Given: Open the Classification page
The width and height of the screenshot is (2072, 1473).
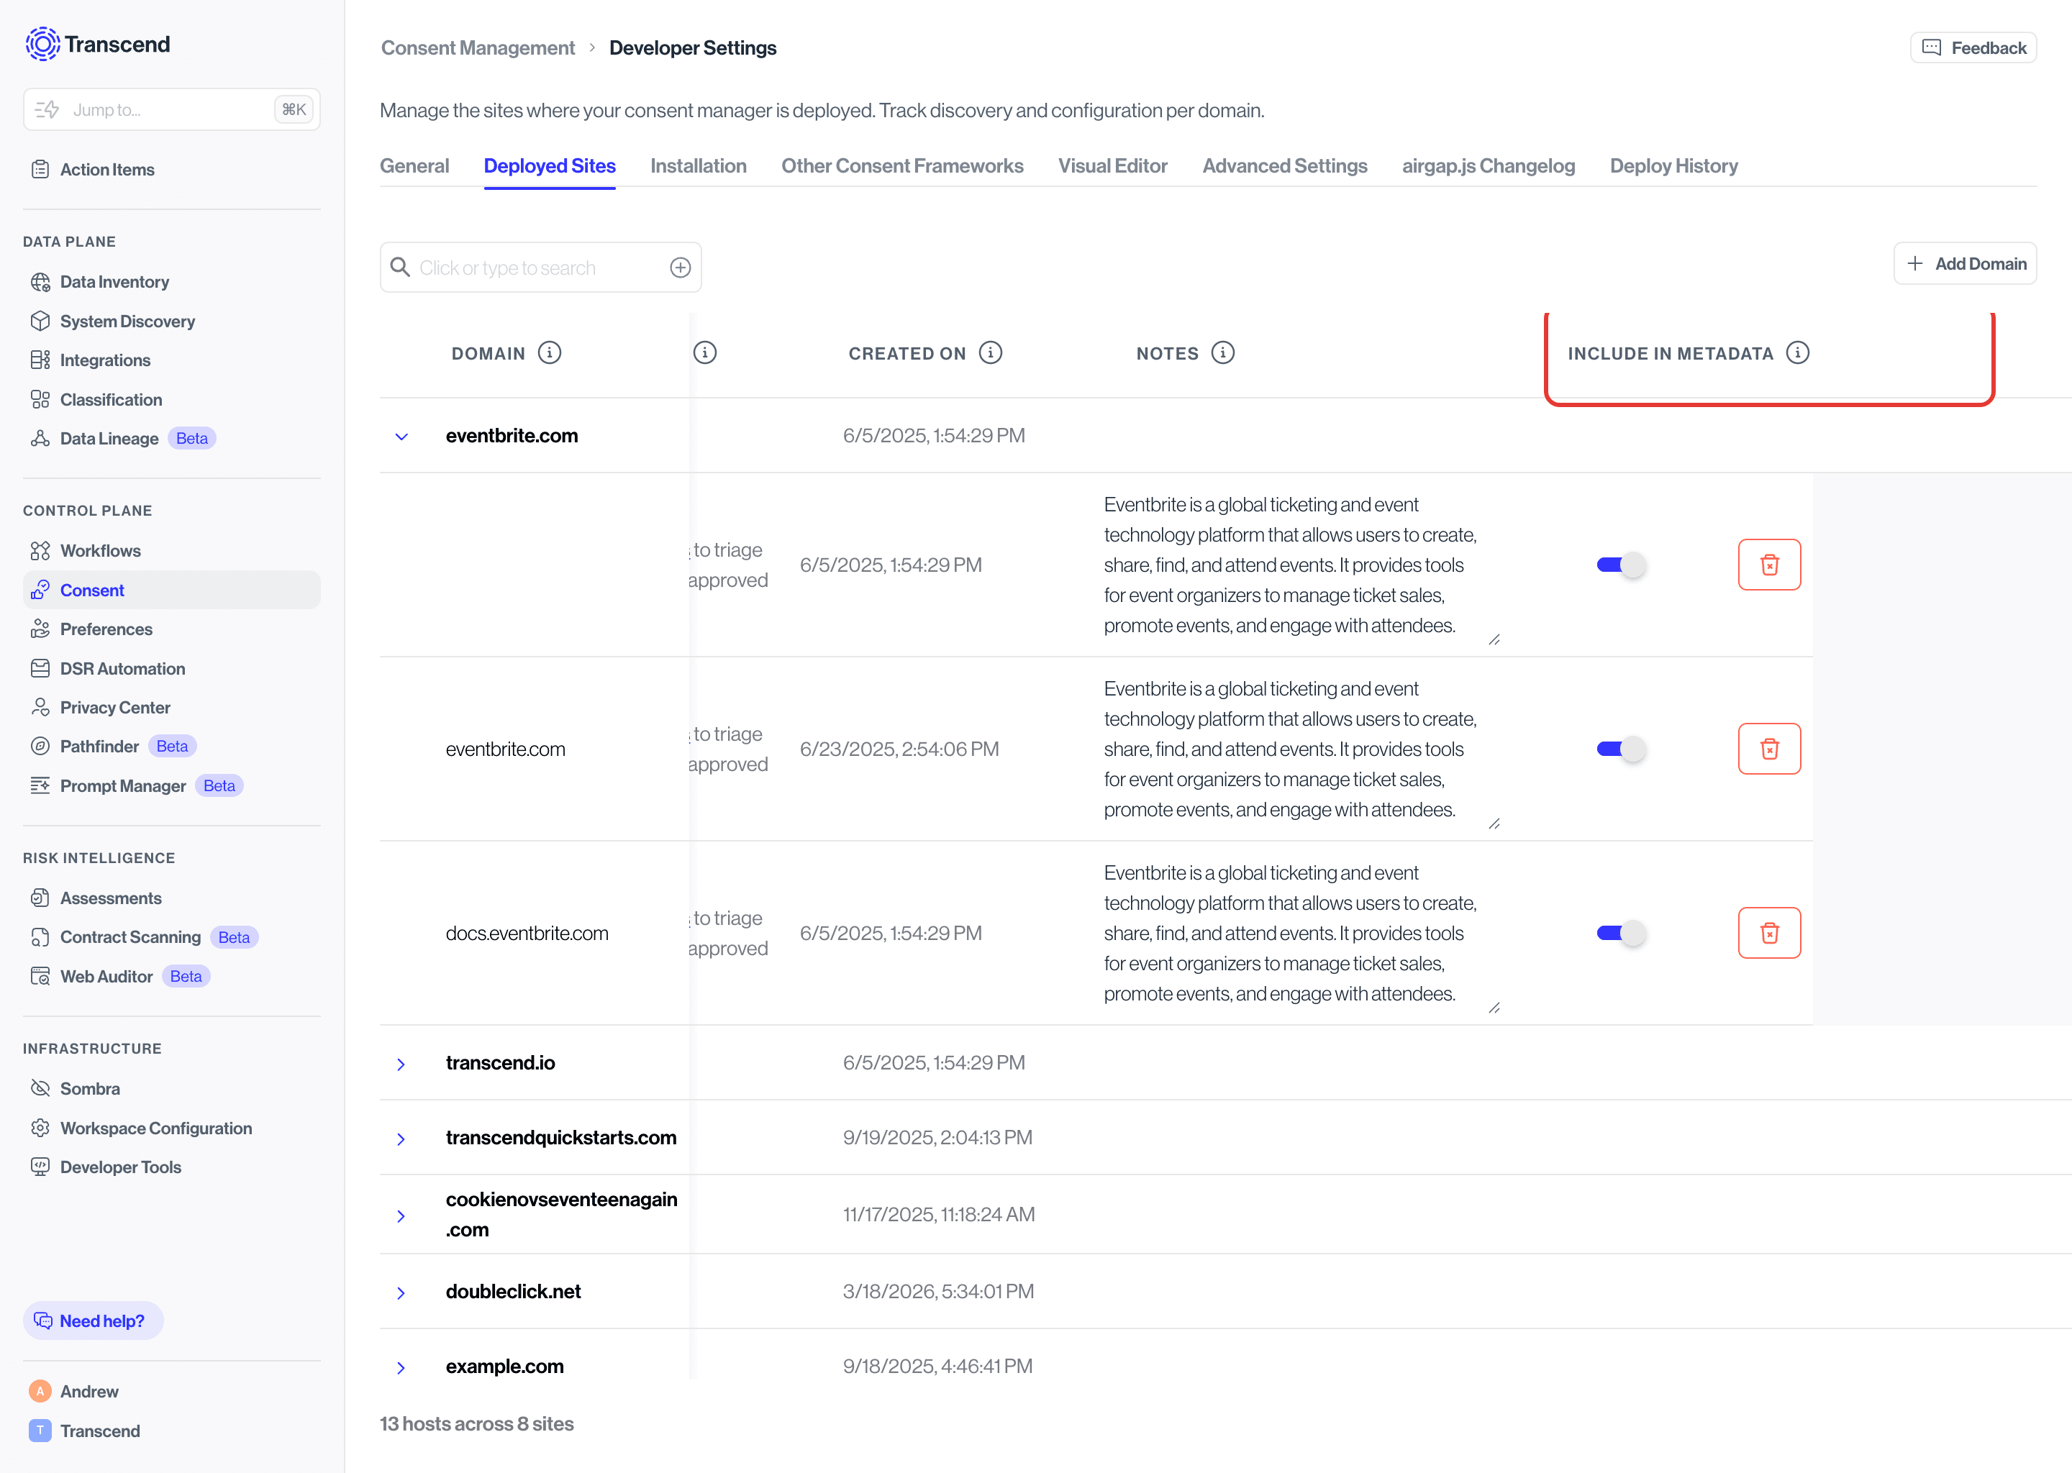Looking at the screenshot, I should (x=111, y=399).
